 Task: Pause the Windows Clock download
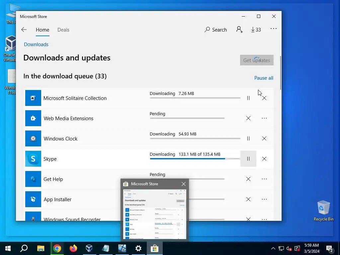(x=248, y=138)
